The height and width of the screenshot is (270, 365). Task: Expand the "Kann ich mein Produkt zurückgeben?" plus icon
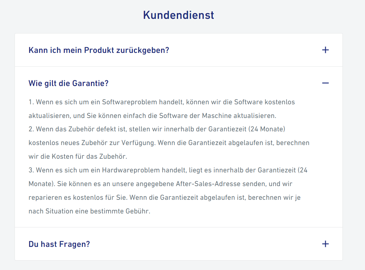click(325, 50)
